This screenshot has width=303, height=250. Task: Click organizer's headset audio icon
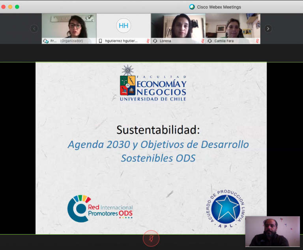point(46,41)
